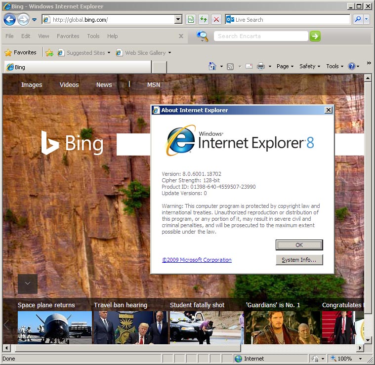Image resolution: width=375 pixels, height=365 pixels.
Task: Select the Bing tab
Action: pyautogui.click(x=78, y=67)
